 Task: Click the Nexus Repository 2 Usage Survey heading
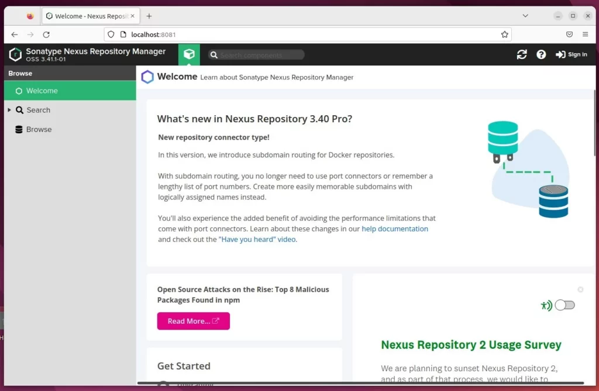pyautogui.click(x=471, y=345)
